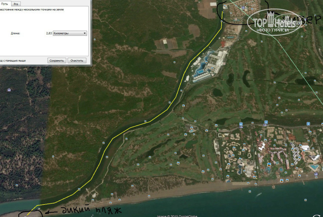323x217 pixels.
Task: Click the green golf placemark by the road
Action: (218, 130)
